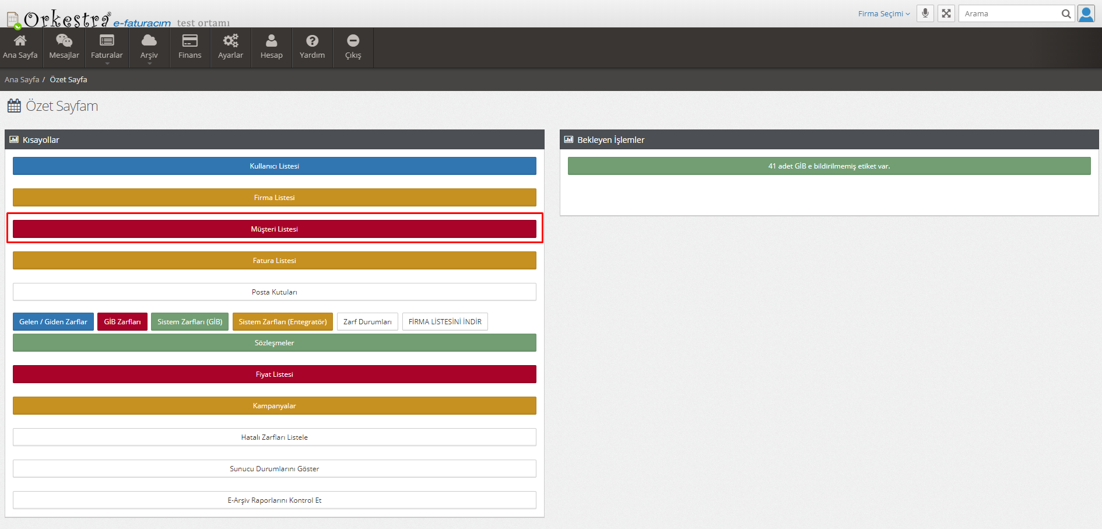
Task: Click Ana Sayfa breadcrumb link
Action: click(22, 79)
